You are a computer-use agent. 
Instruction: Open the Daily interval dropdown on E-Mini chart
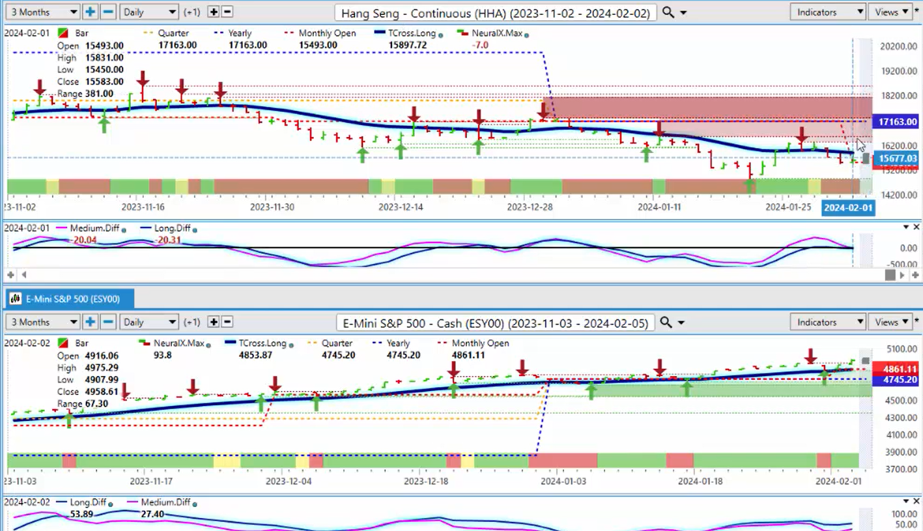(150, 322)
